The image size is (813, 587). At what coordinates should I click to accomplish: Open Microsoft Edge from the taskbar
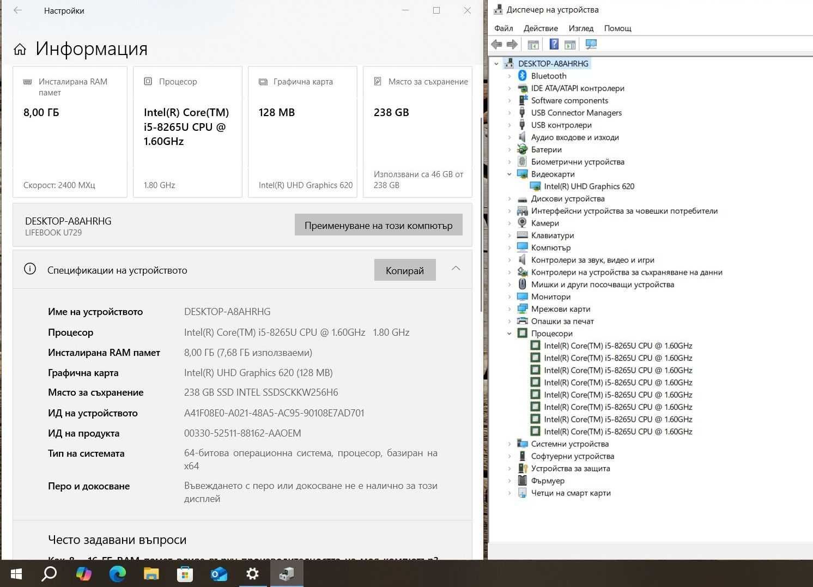tap(117, 573)
